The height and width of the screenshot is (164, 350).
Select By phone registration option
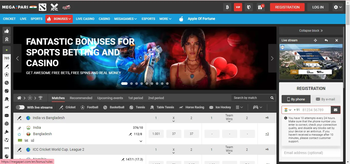coord(296,99)
